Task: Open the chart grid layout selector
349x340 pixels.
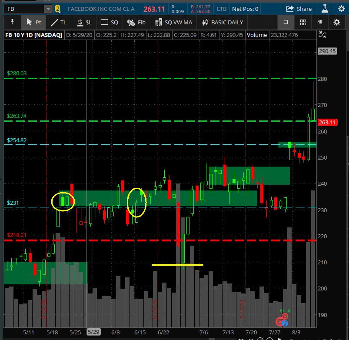Action: coord(303,22)
